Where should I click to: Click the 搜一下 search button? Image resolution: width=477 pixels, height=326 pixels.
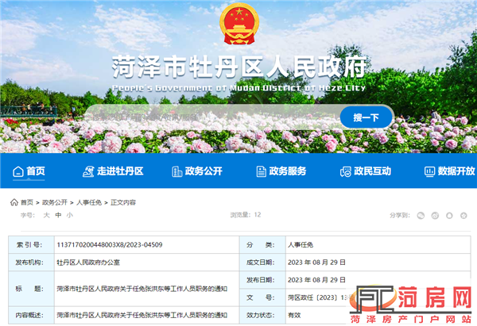[366, 117]
